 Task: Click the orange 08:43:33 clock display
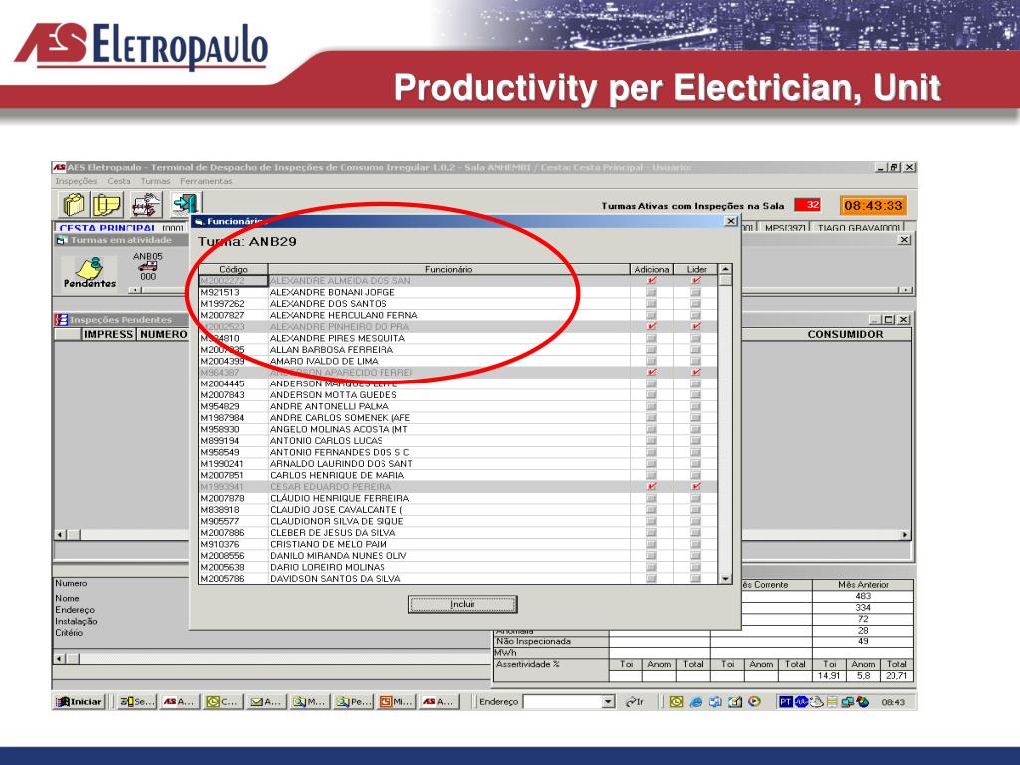[x=873, y=205]
